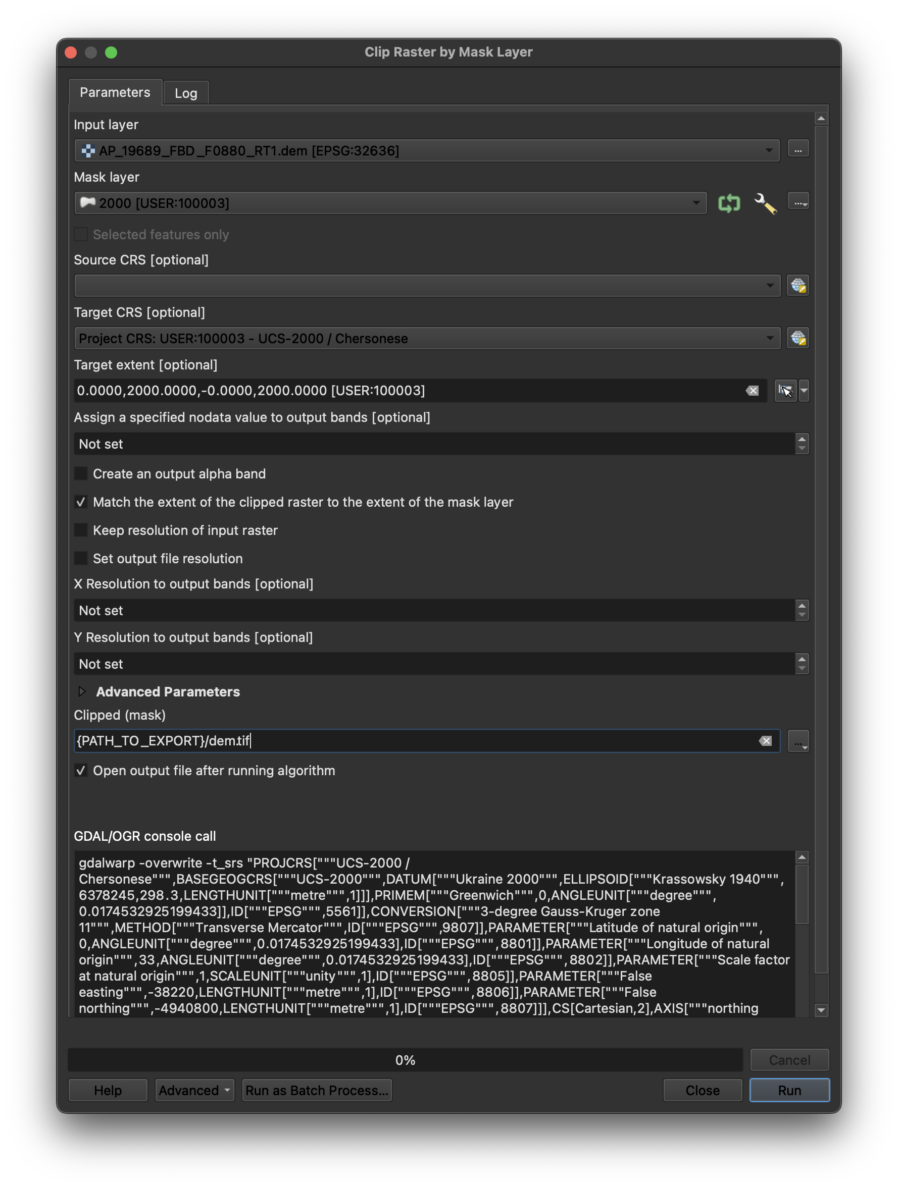Viewport: 898px width, 1188px height.
Task: Click set extent from canvas icon
Action: point(785,391)
